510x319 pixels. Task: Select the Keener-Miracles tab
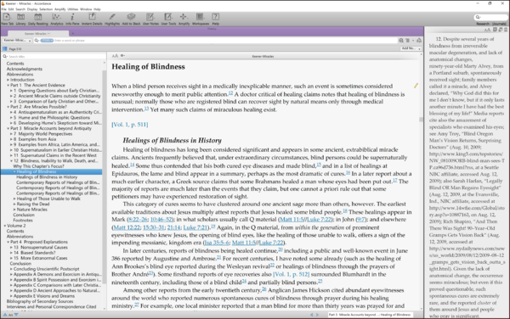37,33
